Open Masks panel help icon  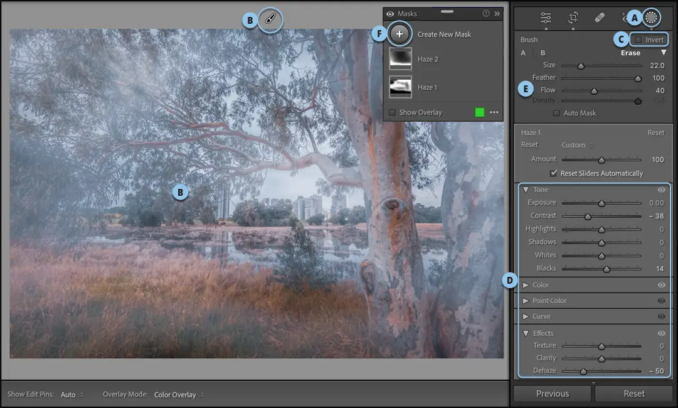pyautogui.click(x=486, y=13)
